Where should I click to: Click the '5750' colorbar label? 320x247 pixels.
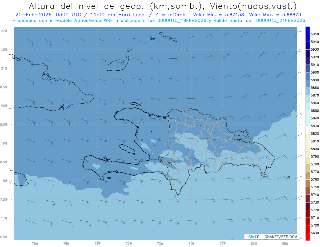click(315, 187)
